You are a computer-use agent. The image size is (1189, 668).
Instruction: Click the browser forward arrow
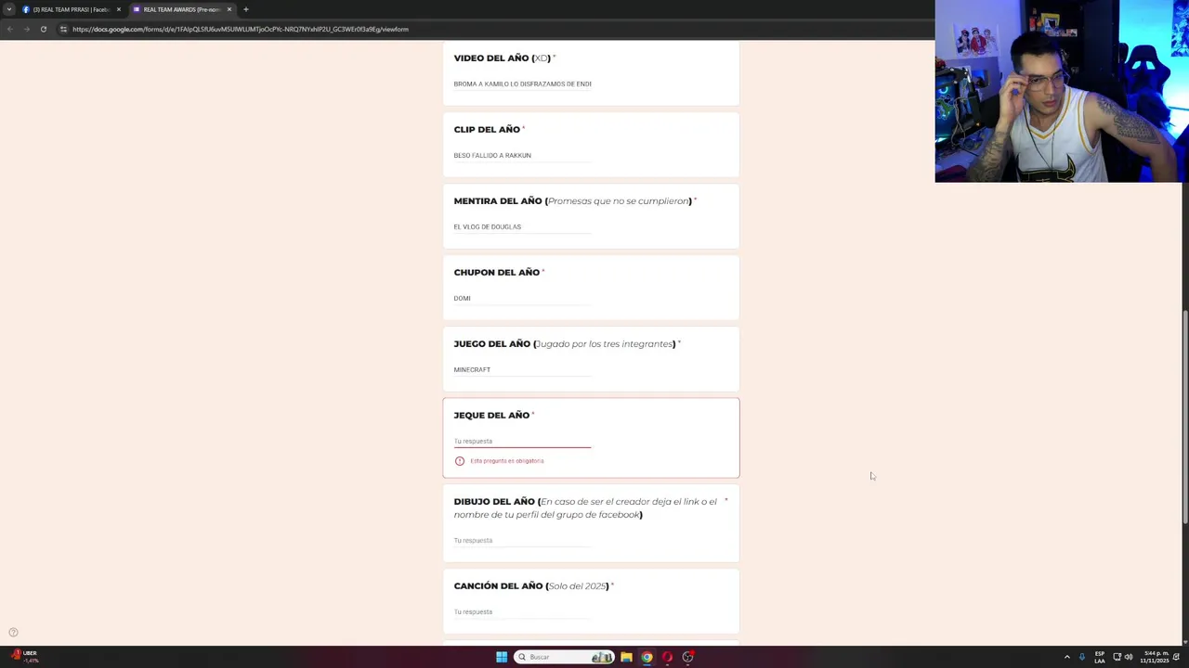click(26, 29)
